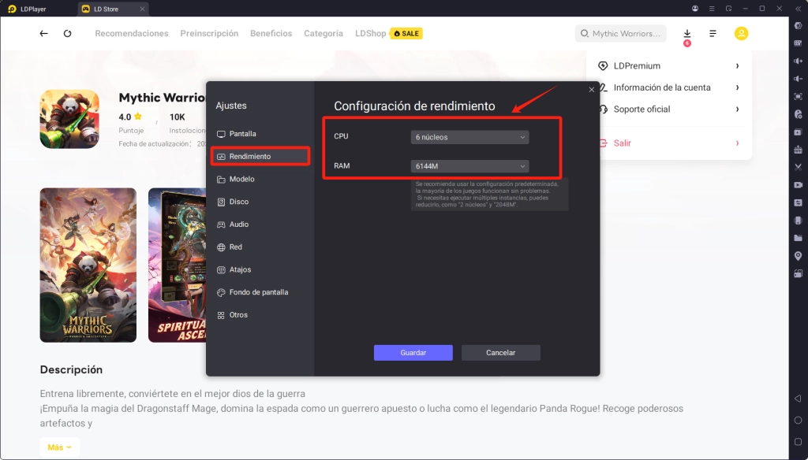This screenshot has width=808, height=460.
Task: Open downloads icon with badge 6
Action: [x=687, y=35]
